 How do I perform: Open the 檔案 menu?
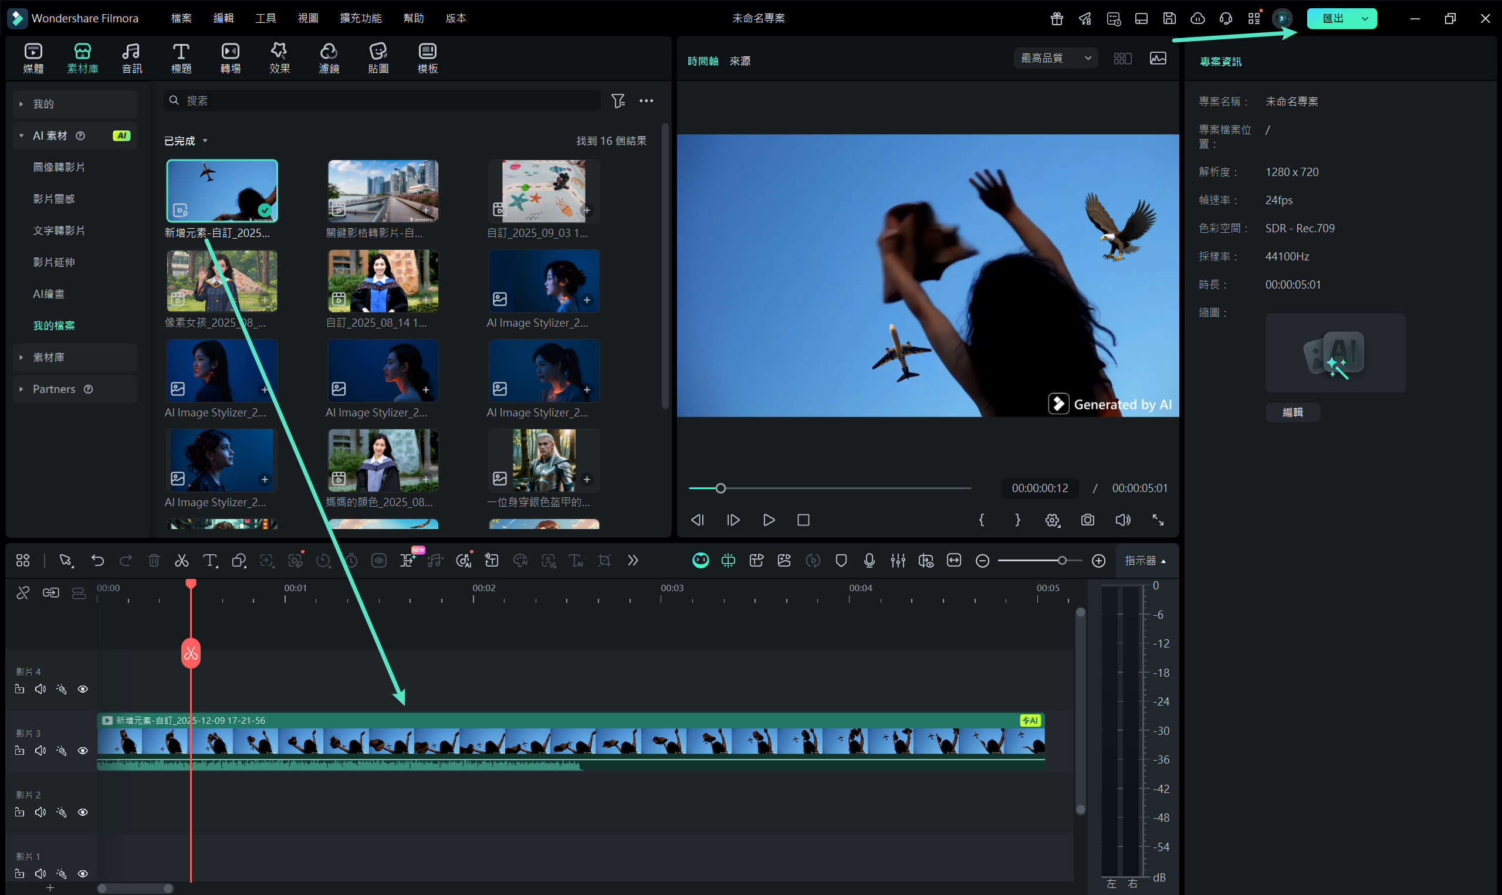point(181,18)
